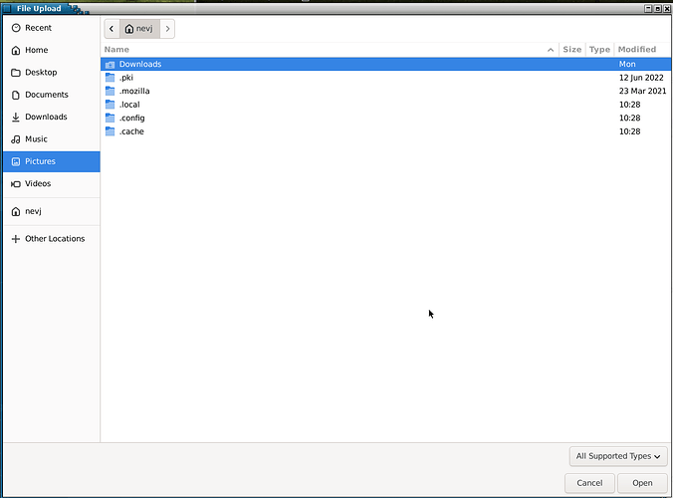The width and height of the screenshot is (673, 498).
Task: Click the camera icon beside Videos
Action: 16,184
